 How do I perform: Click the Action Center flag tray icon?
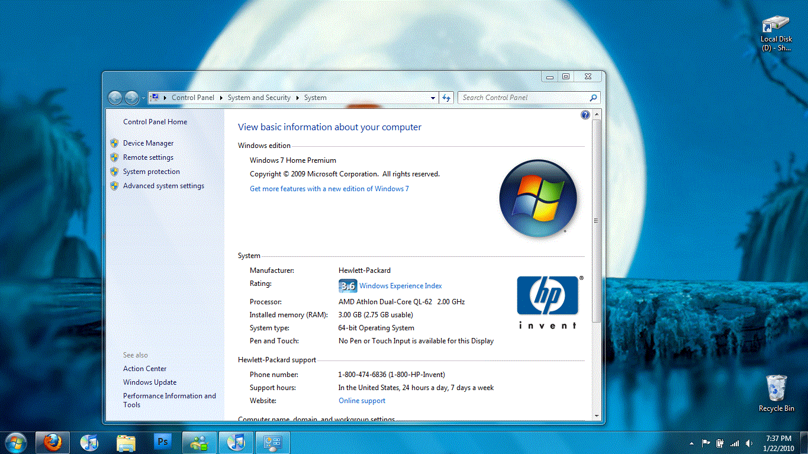pyautogui.click(x=706, y=443)
